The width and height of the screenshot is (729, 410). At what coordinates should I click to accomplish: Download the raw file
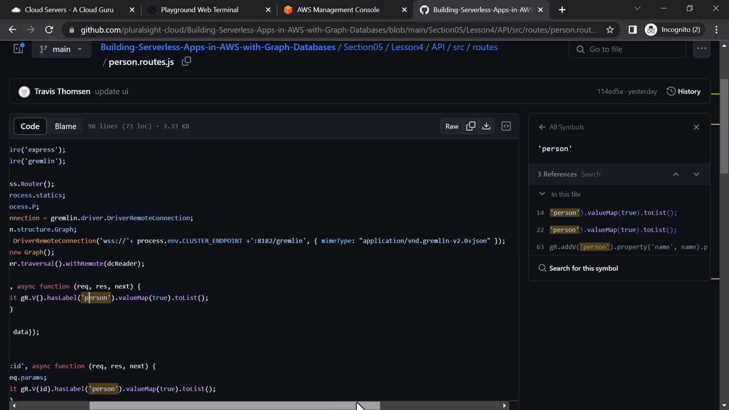point(486,126)
